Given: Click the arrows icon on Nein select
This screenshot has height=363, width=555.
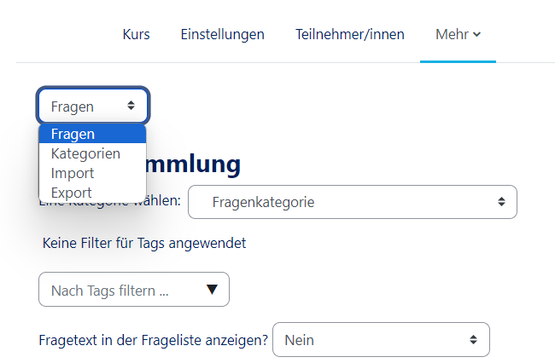Looking at the screenshot, I should point(473,340).
